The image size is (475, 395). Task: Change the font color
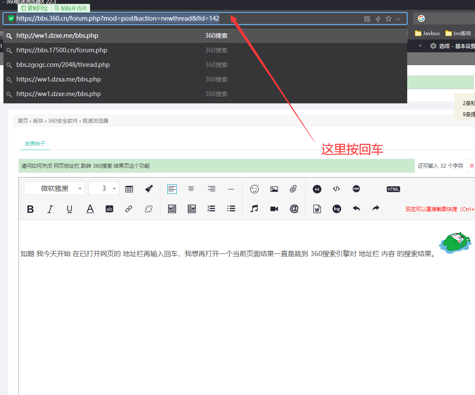tap(90, 209)
